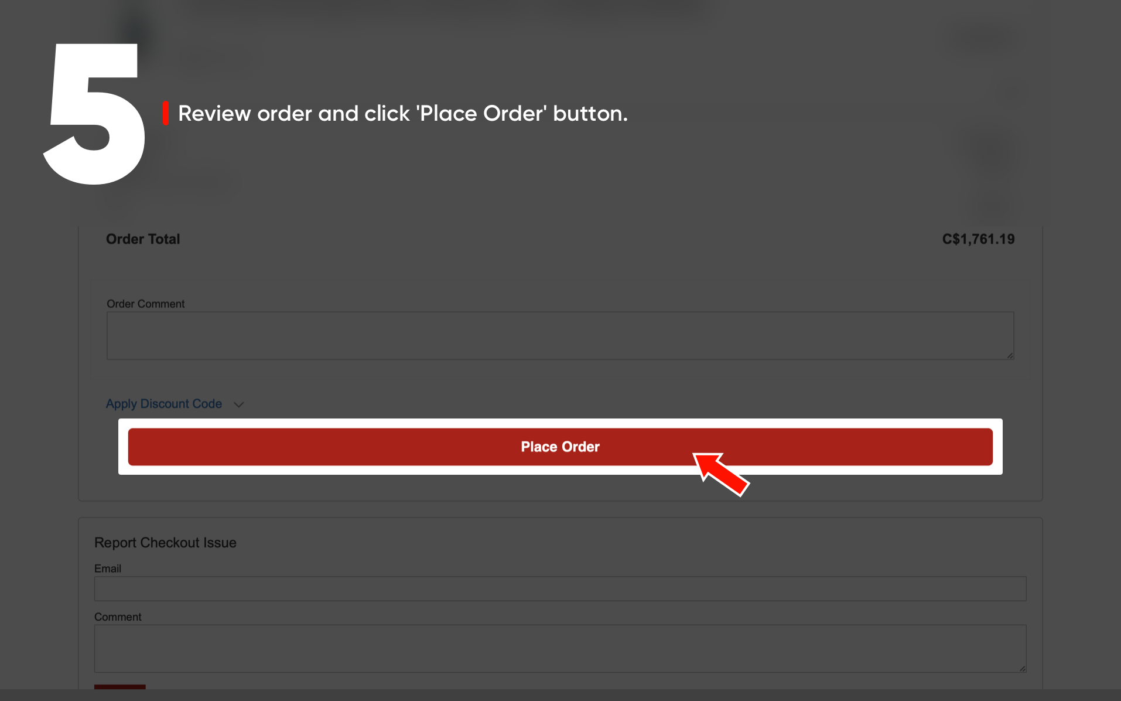Focus the Comment box under Report Checkout Issue
The image size is (1121, 701).
coord(559,648)
